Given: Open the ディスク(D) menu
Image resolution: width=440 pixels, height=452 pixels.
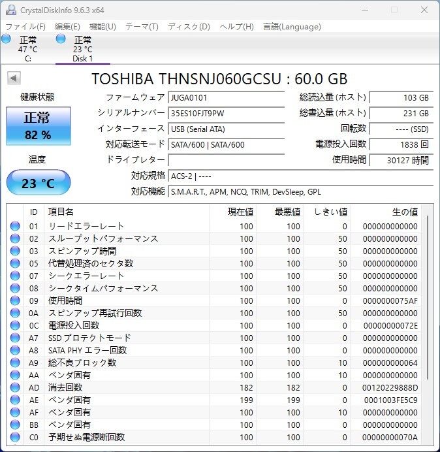Looking at the screenshot, I should (x=189, y=27).
